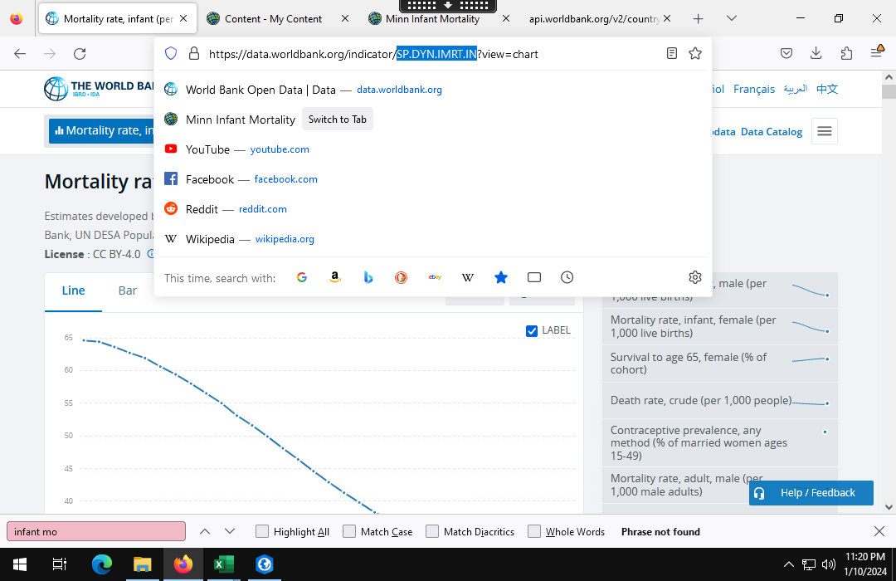Reload the current page
Screen dimensions: 896x581
pos(80,54)
